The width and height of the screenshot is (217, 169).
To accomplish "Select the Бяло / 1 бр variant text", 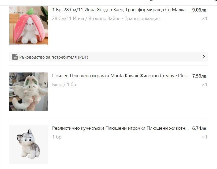I will coord(64,84).
